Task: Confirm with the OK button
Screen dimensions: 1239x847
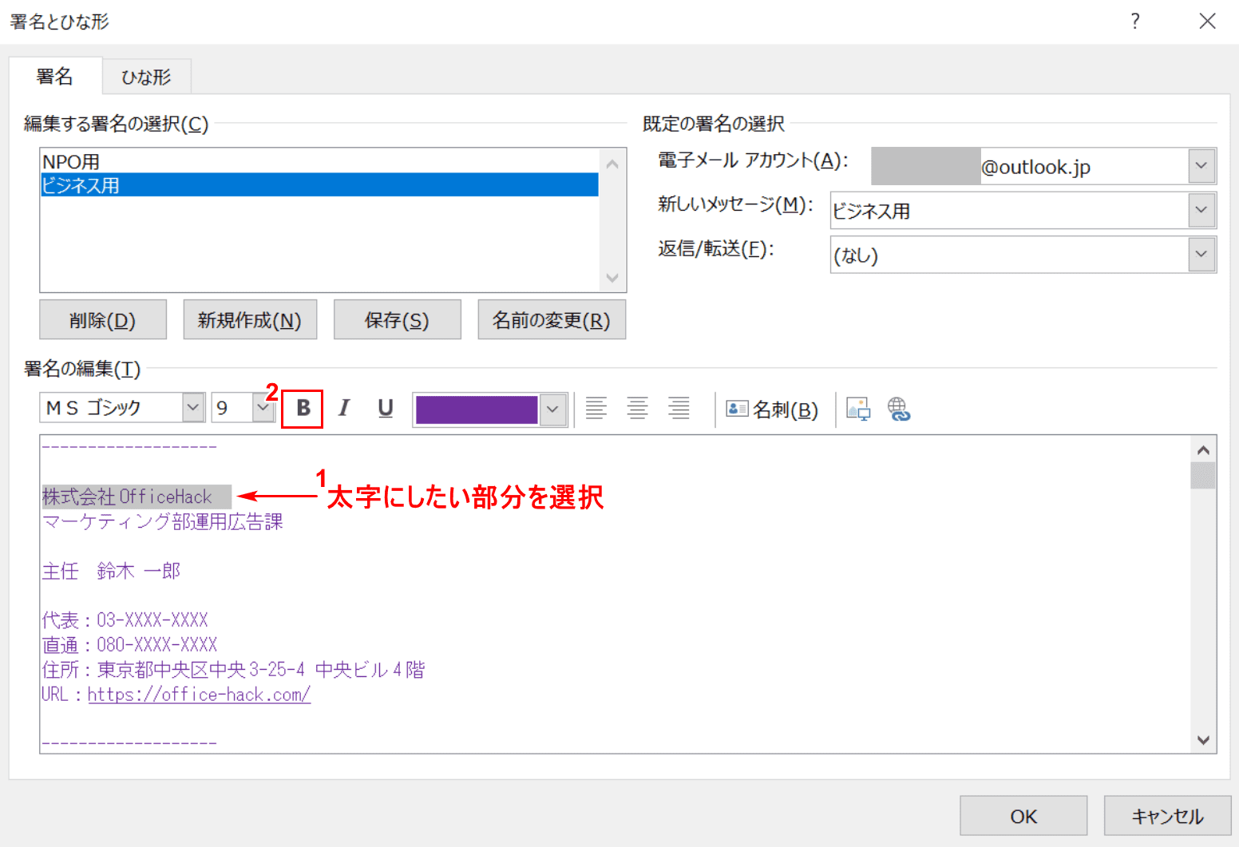Action: click(x=1023, y=816)
